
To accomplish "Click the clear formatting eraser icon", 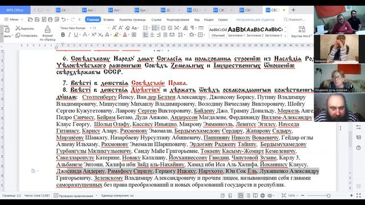I will (128, 28).
